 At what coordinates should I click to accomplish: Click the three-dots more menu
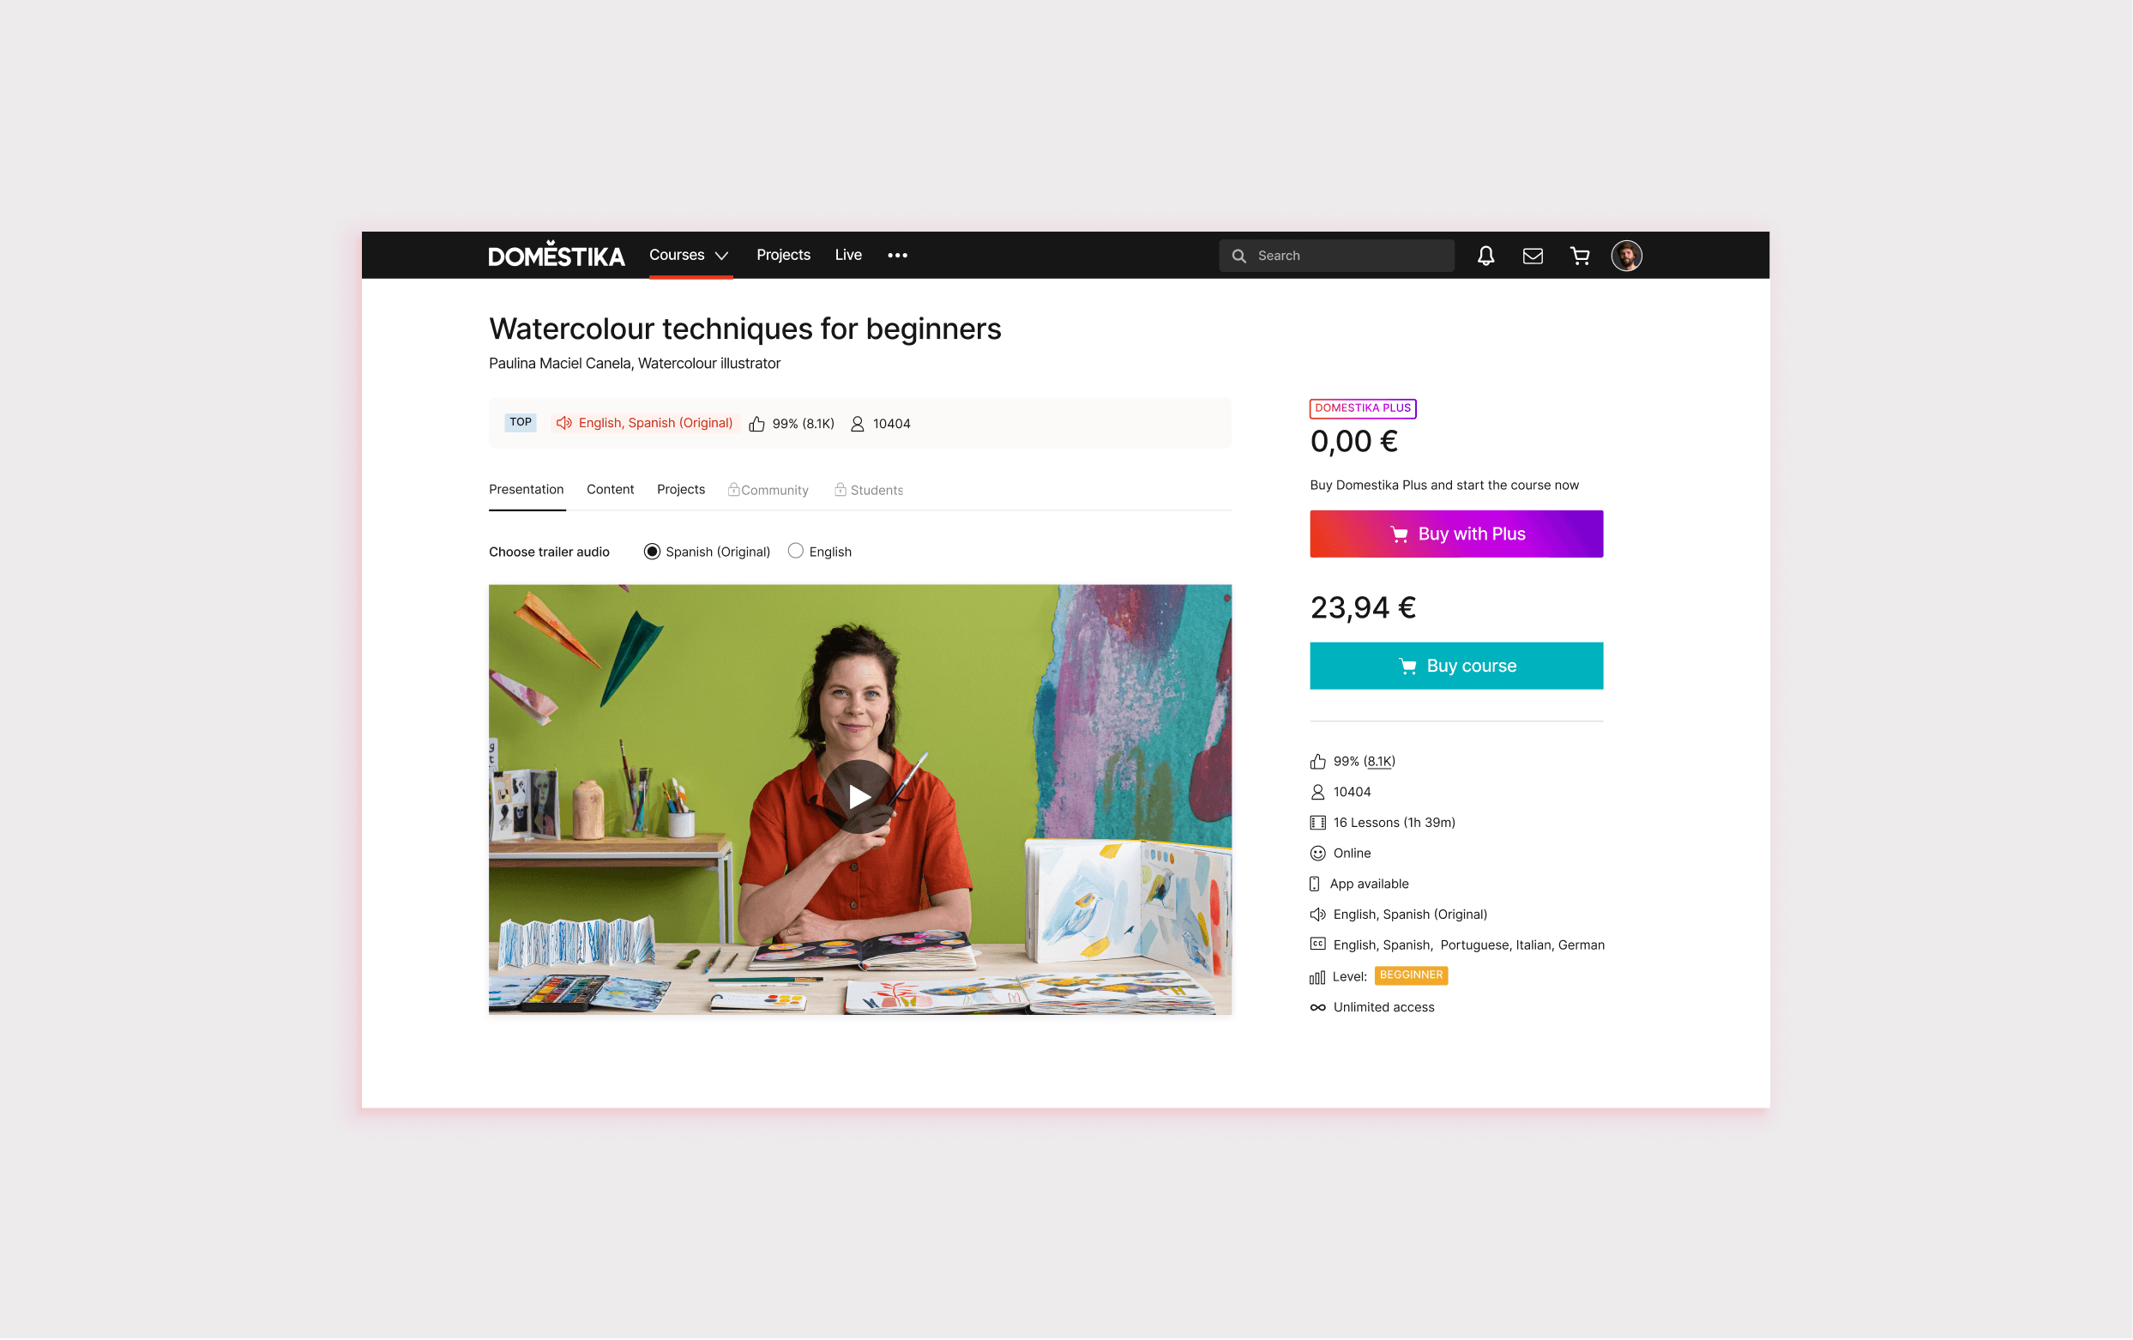coord(897,256)
